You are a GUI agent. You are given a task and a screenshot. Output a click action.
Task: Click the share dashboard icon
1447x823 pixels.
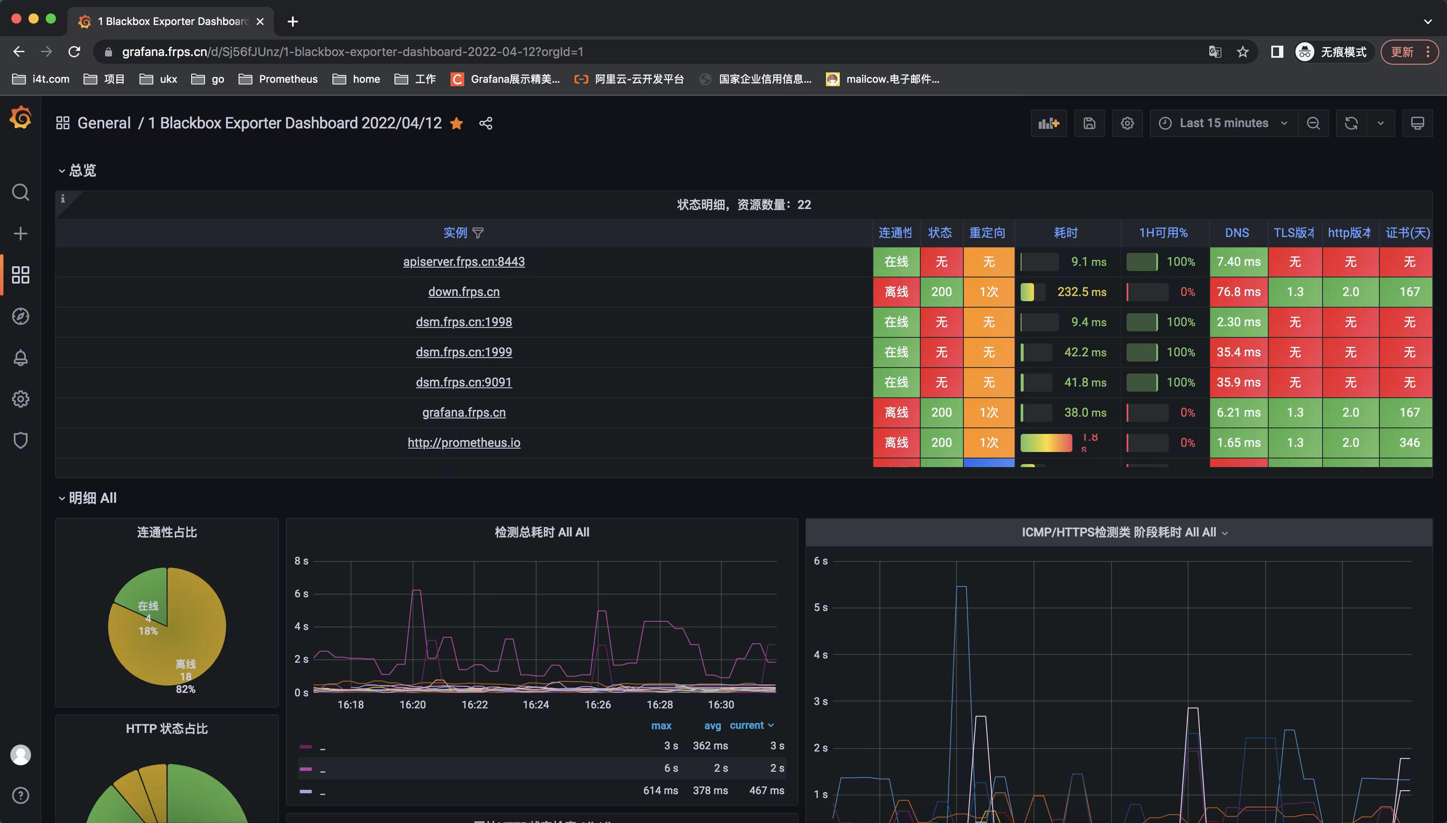coord(486,123)
